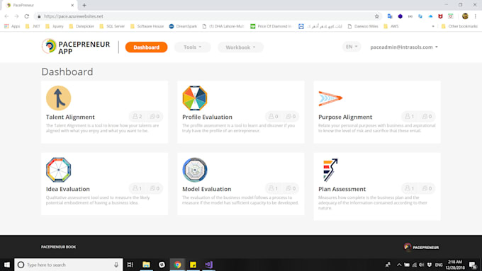The image size is (482, 271).
Task: Expand the Workbook dropdown menu
Action: (240, 47)
